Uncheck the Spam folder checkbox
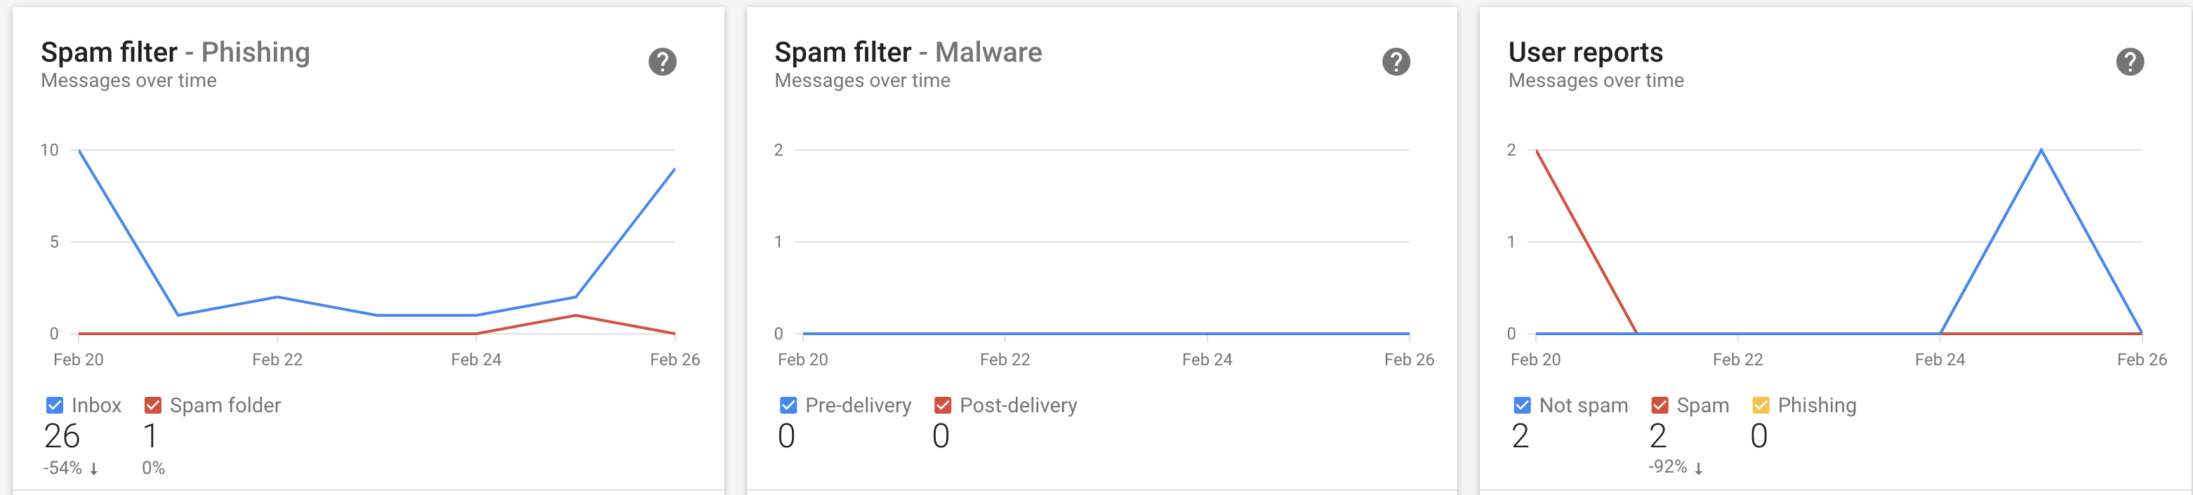 (153, 406)
